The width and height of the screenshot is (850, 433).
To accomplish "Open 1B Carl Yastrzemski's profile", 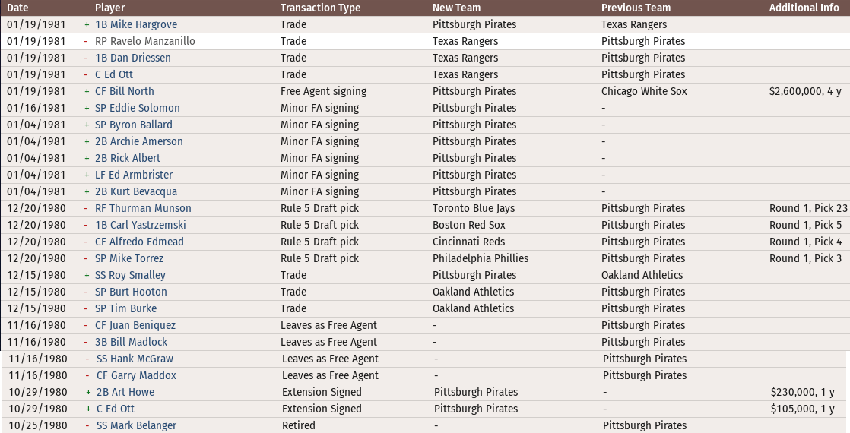I will point(141,225).
